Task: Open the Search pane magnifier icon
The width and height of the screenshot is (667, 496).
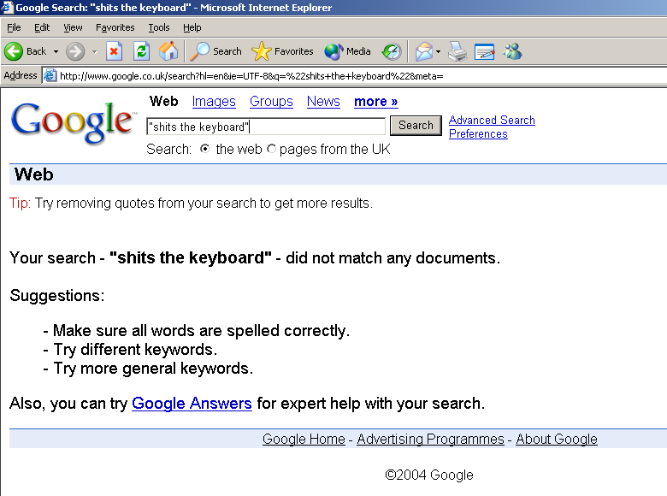Action: point(215,51)
